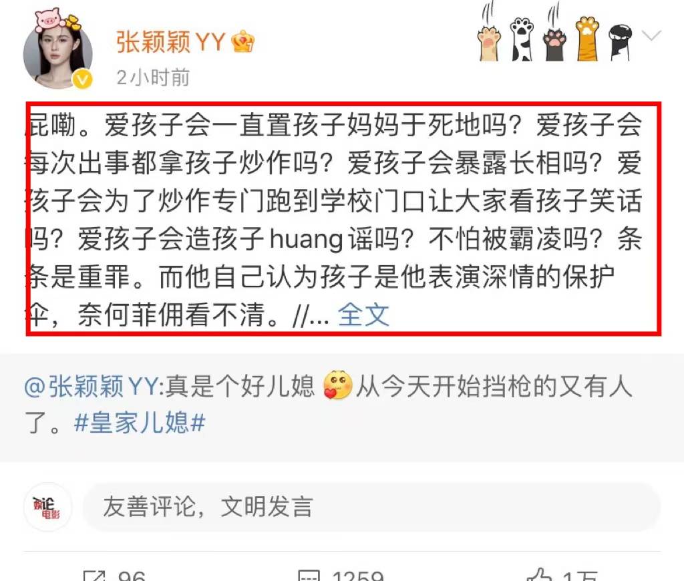Screen dimensions: 684x581
Task: Open the #皇家儿媳# hashtag topic
Action: 140,422
